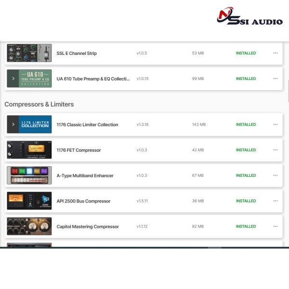289x289 pixels.
Task: Open more options for Capitol Mastering Compressor
Action: point(276,226)
